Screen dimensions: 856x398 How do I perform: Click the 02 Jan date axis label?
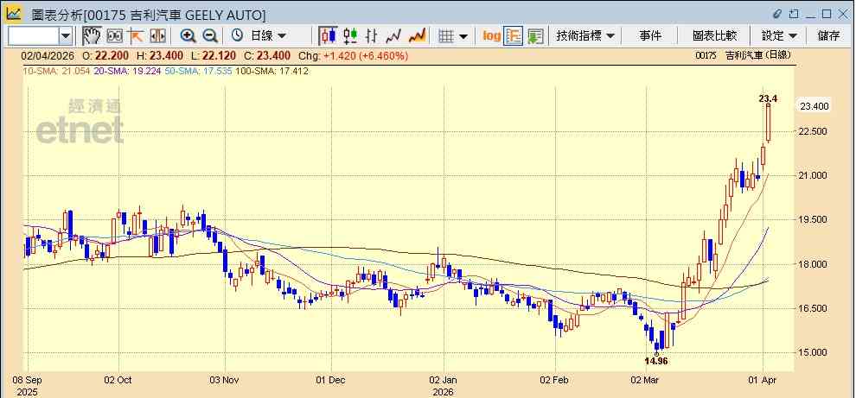pyautogui.click(x=443, y=380)
